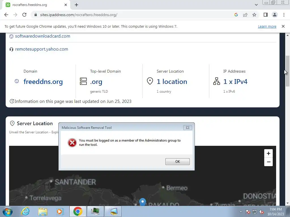Image resolution: width=290 pixels, height=217 pixels.
Task: Click the dialog's Administrators group error message
Action: pos(130,142)
